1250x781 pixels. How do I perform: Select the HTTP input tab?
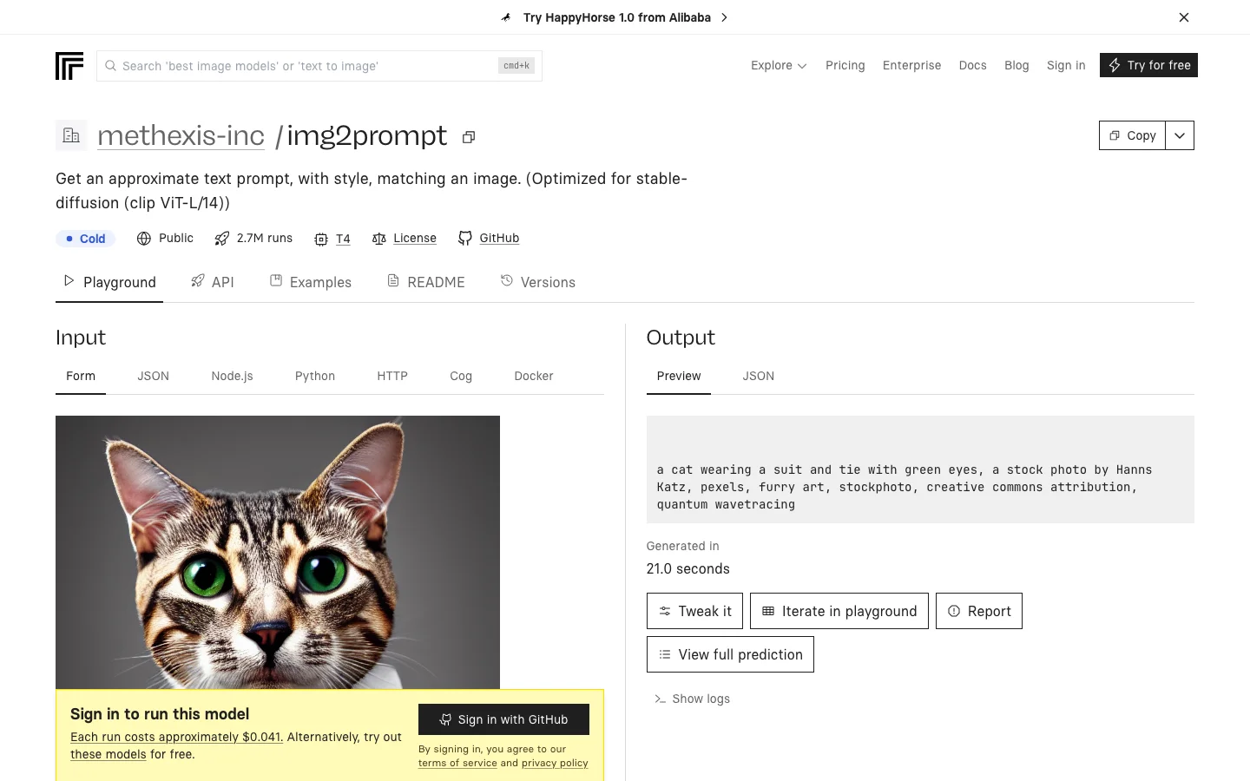392,377
